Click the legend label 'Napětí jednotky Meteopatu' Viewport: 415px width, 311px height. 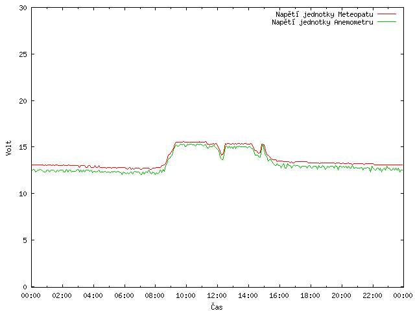(x=324, y=14)
